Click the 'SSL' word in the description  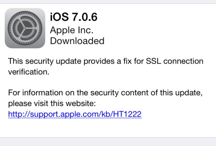[x=153, y=61]
